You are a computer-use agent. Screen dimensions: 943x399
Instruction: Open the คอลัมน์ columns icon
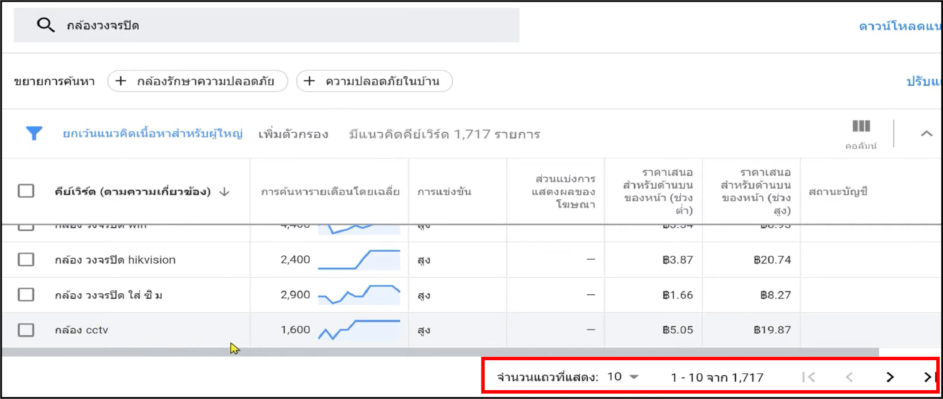click(861, 134)
